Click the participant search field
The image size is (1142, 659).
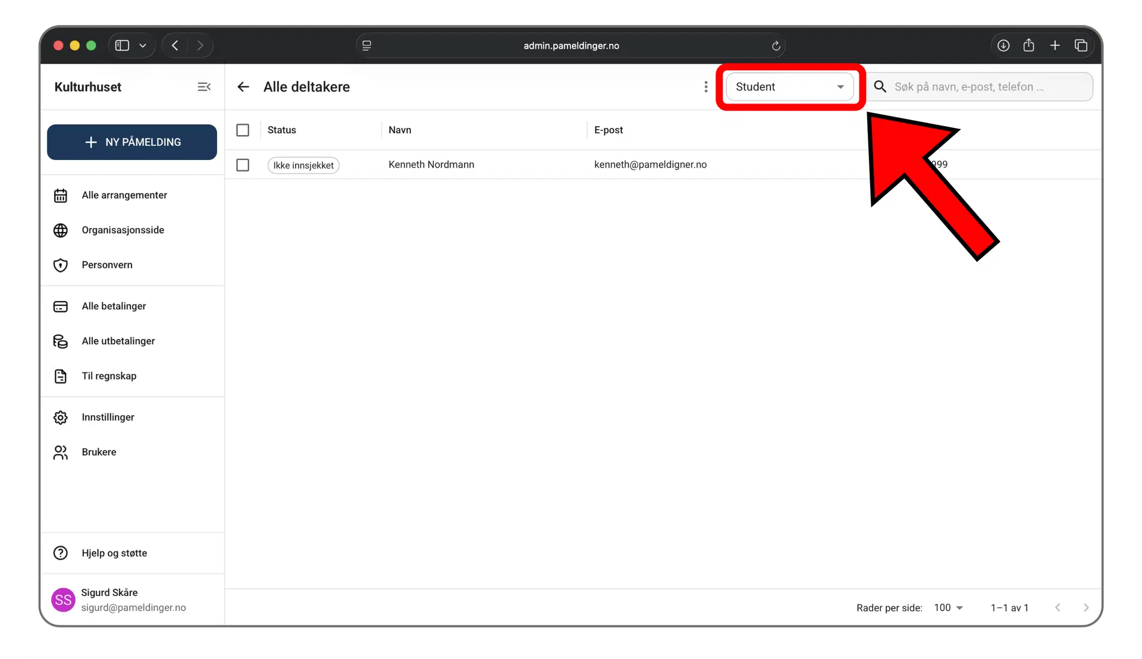pos(987,87)
